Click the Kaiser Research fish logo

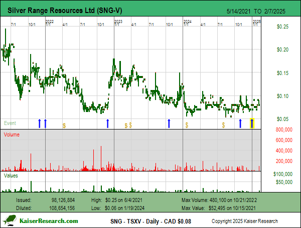click(x=10, y=220)
